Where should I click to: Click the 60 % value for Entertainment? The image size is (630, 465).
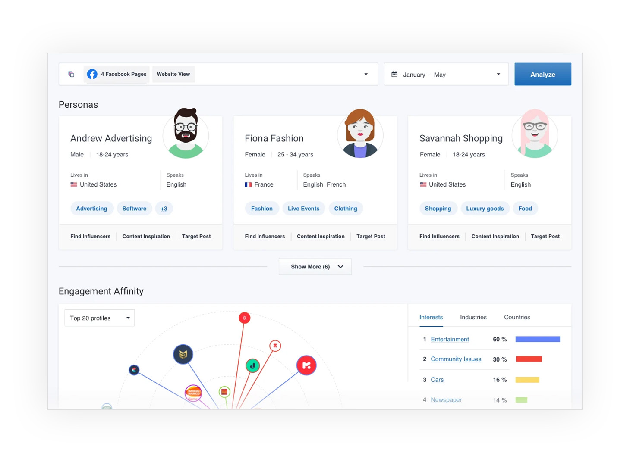[500, 340]
